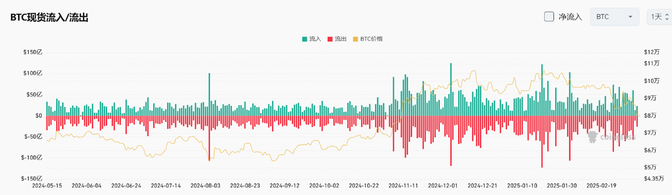The width and height of the screenshot is (672, 195).
Task: Click the tall inflow bar at 2024-08-03
Action: [209, 94]
